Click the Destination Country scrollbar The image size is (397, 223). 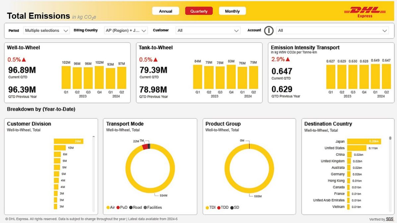pyautogui.click(x=390, y=174)
